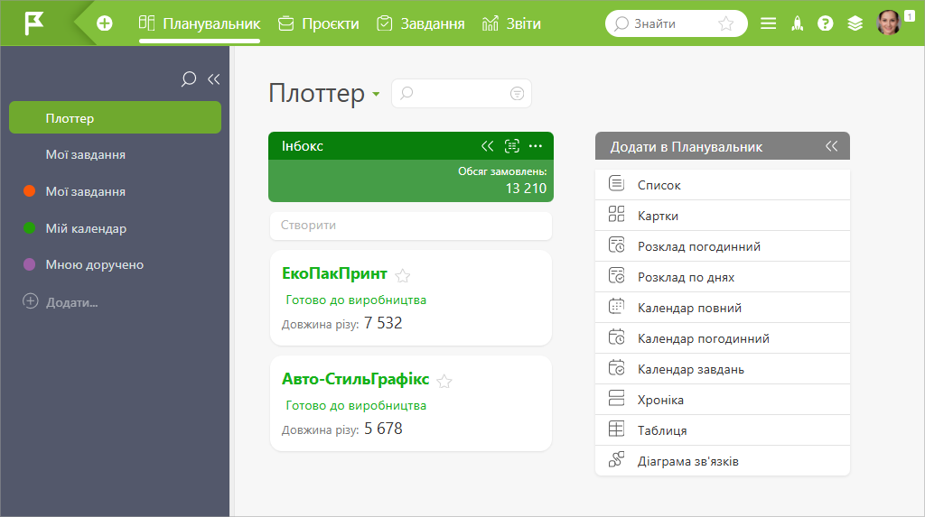This screenshot has width=925, height=517.
Task: Click Готово до виробництва on Авто-СтильГрафікс
Action: (356, 406)
